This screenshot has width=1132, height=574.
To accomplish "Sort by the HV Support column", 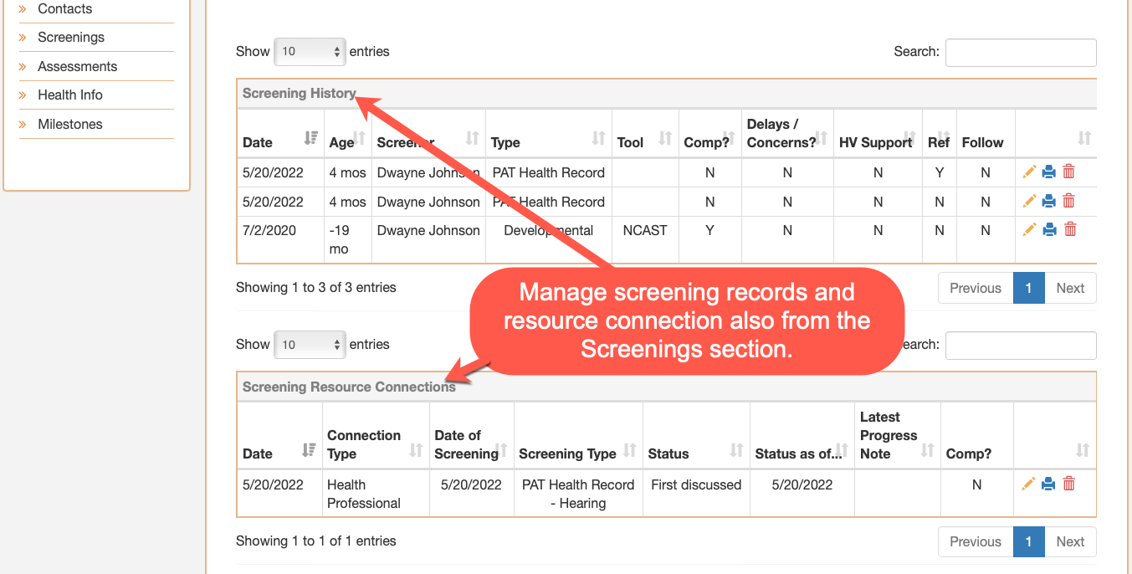I will (878, 133).
